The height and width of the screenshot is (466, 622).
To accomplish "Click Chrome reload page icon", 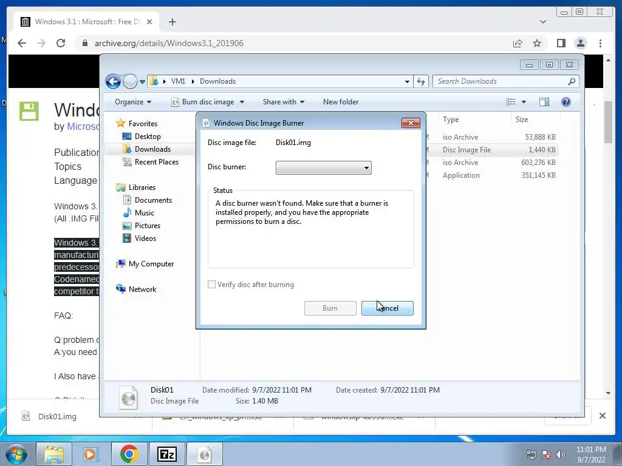I will 61,43.
